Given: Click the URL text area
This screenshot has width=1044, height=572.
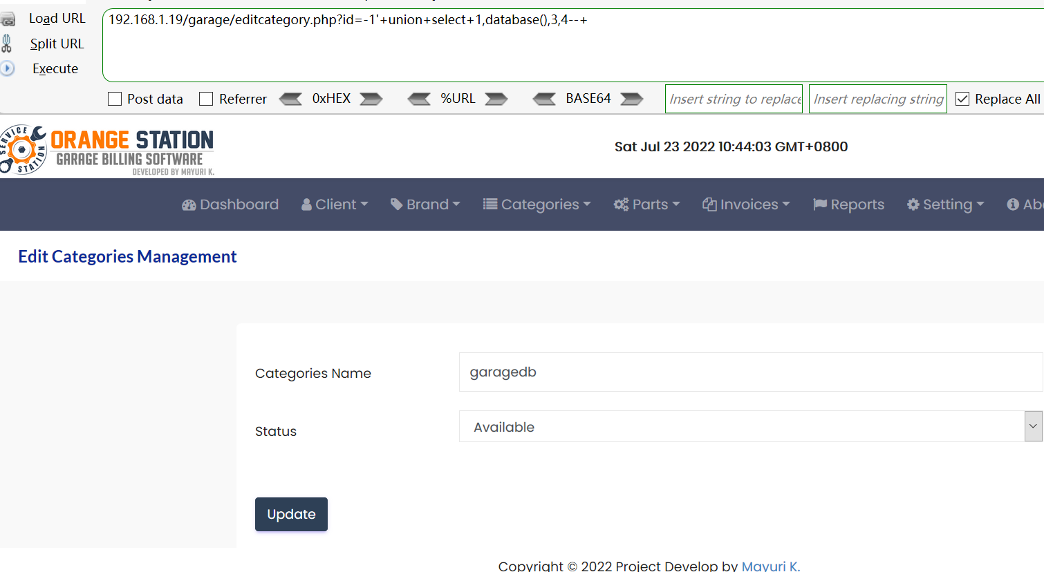Looking at the screenshot, I should click(573, 46).
